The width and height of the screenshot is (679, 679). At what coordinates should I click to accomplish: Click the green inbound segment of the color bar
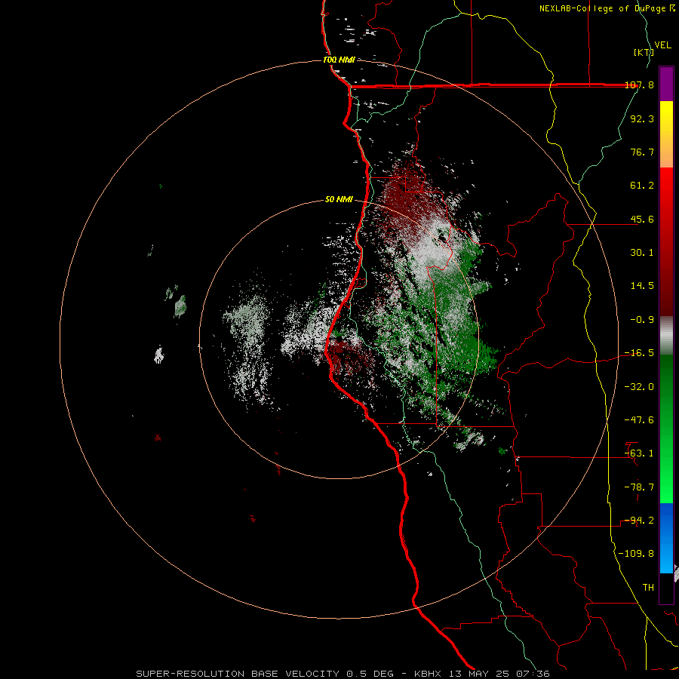(x=666, y=429)
